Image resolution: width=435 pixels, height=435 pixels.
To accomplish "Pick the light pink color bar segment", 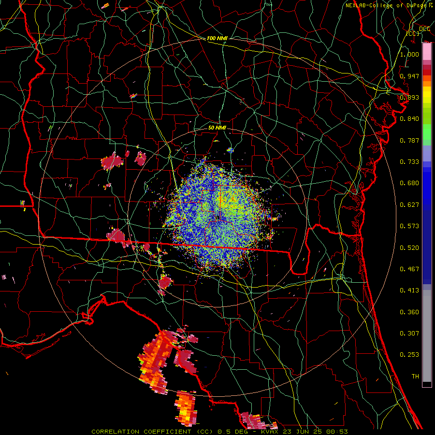I will tap(427, 52).
